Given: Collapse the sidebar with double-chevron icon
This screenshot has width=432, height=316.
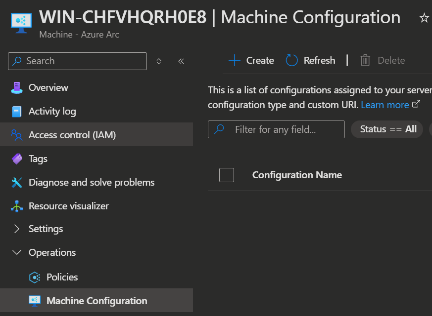Looking at the screenshot, I should tap(181, 61).
